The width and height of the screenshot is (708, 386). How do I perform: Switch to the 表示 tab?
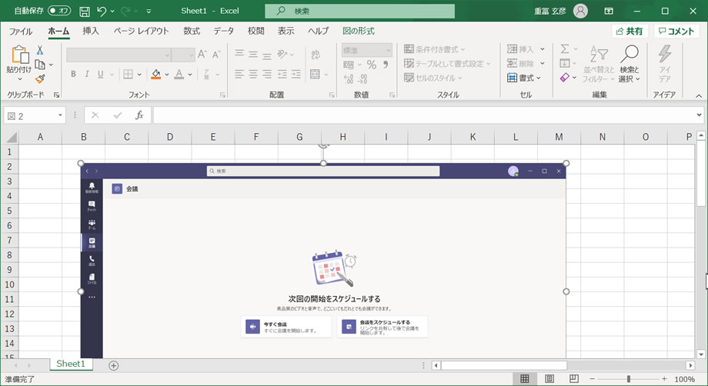click(286, 31)
